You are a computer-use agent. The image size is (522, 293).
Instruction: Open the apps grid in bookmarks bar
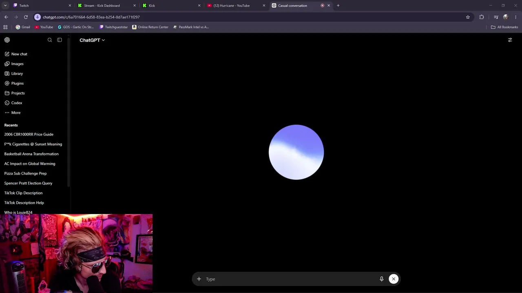(x=5, y=27)
